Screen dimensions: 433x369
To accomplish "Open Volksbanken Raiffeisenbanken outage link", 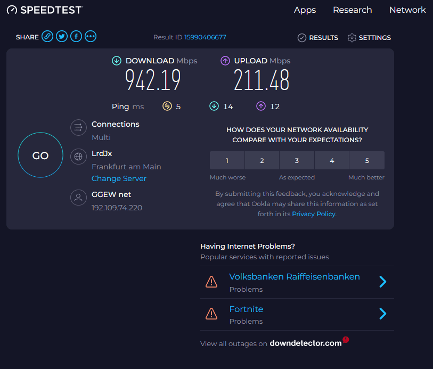I will point(295,276).
